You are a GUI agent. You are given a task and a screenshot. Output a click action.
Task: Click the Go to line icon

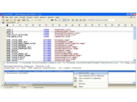(x=60, y=20)
